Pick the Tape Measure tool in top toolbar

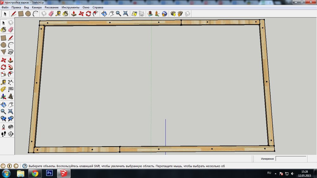(58, 14)
